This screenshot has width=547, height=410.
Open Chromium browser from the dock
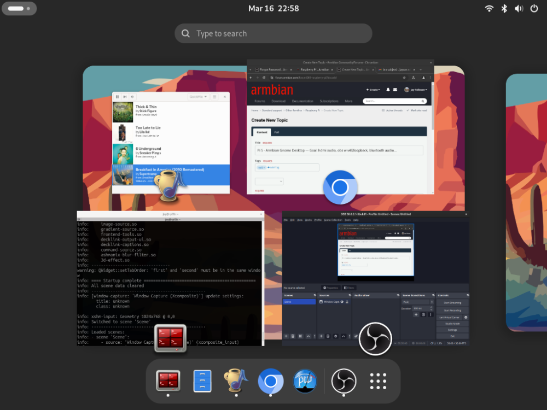(x=271, y=381)
